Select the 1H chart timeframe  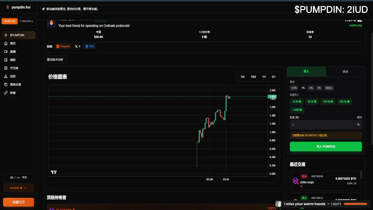(264, 77)
